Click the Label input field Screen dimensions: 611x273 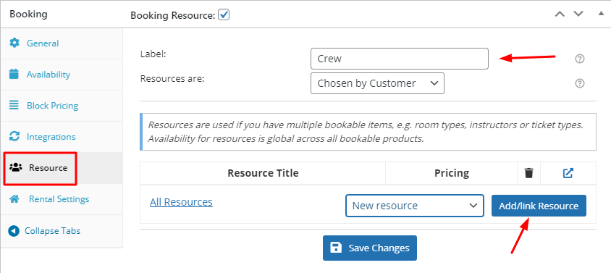(x=400, y=59)
